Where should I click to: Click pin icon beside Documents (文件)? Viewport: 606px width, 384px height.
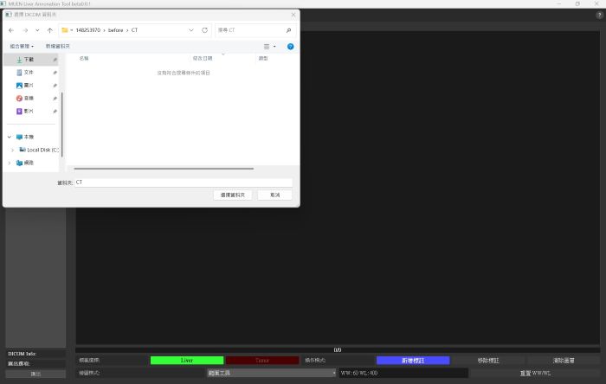(55, 73)
